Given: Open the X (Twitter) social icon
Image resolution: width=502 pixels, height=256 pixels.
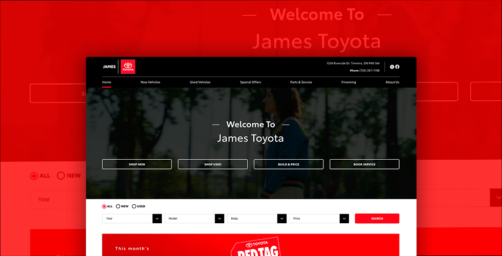Looking at the screenshot, I should 392,67.
